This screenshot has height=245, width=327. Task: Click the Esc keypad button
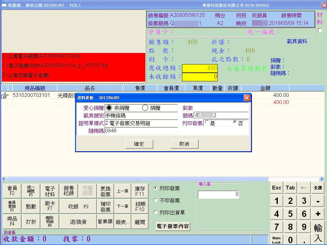pyautogui.click(x=277, y=188)
